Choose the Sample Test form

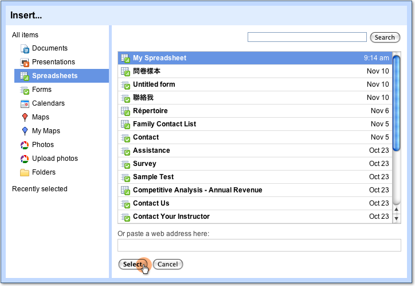point(255,177)
